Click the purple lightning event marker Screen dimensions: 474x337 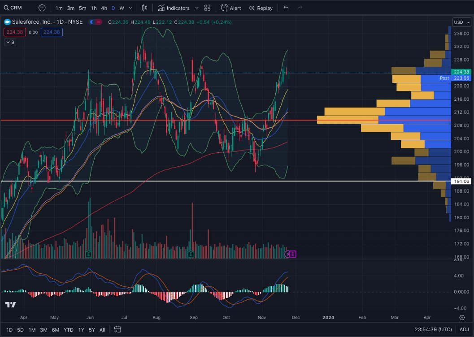(x=287, y=254)
